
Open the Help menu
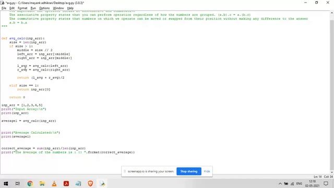[x=70, y=8]
